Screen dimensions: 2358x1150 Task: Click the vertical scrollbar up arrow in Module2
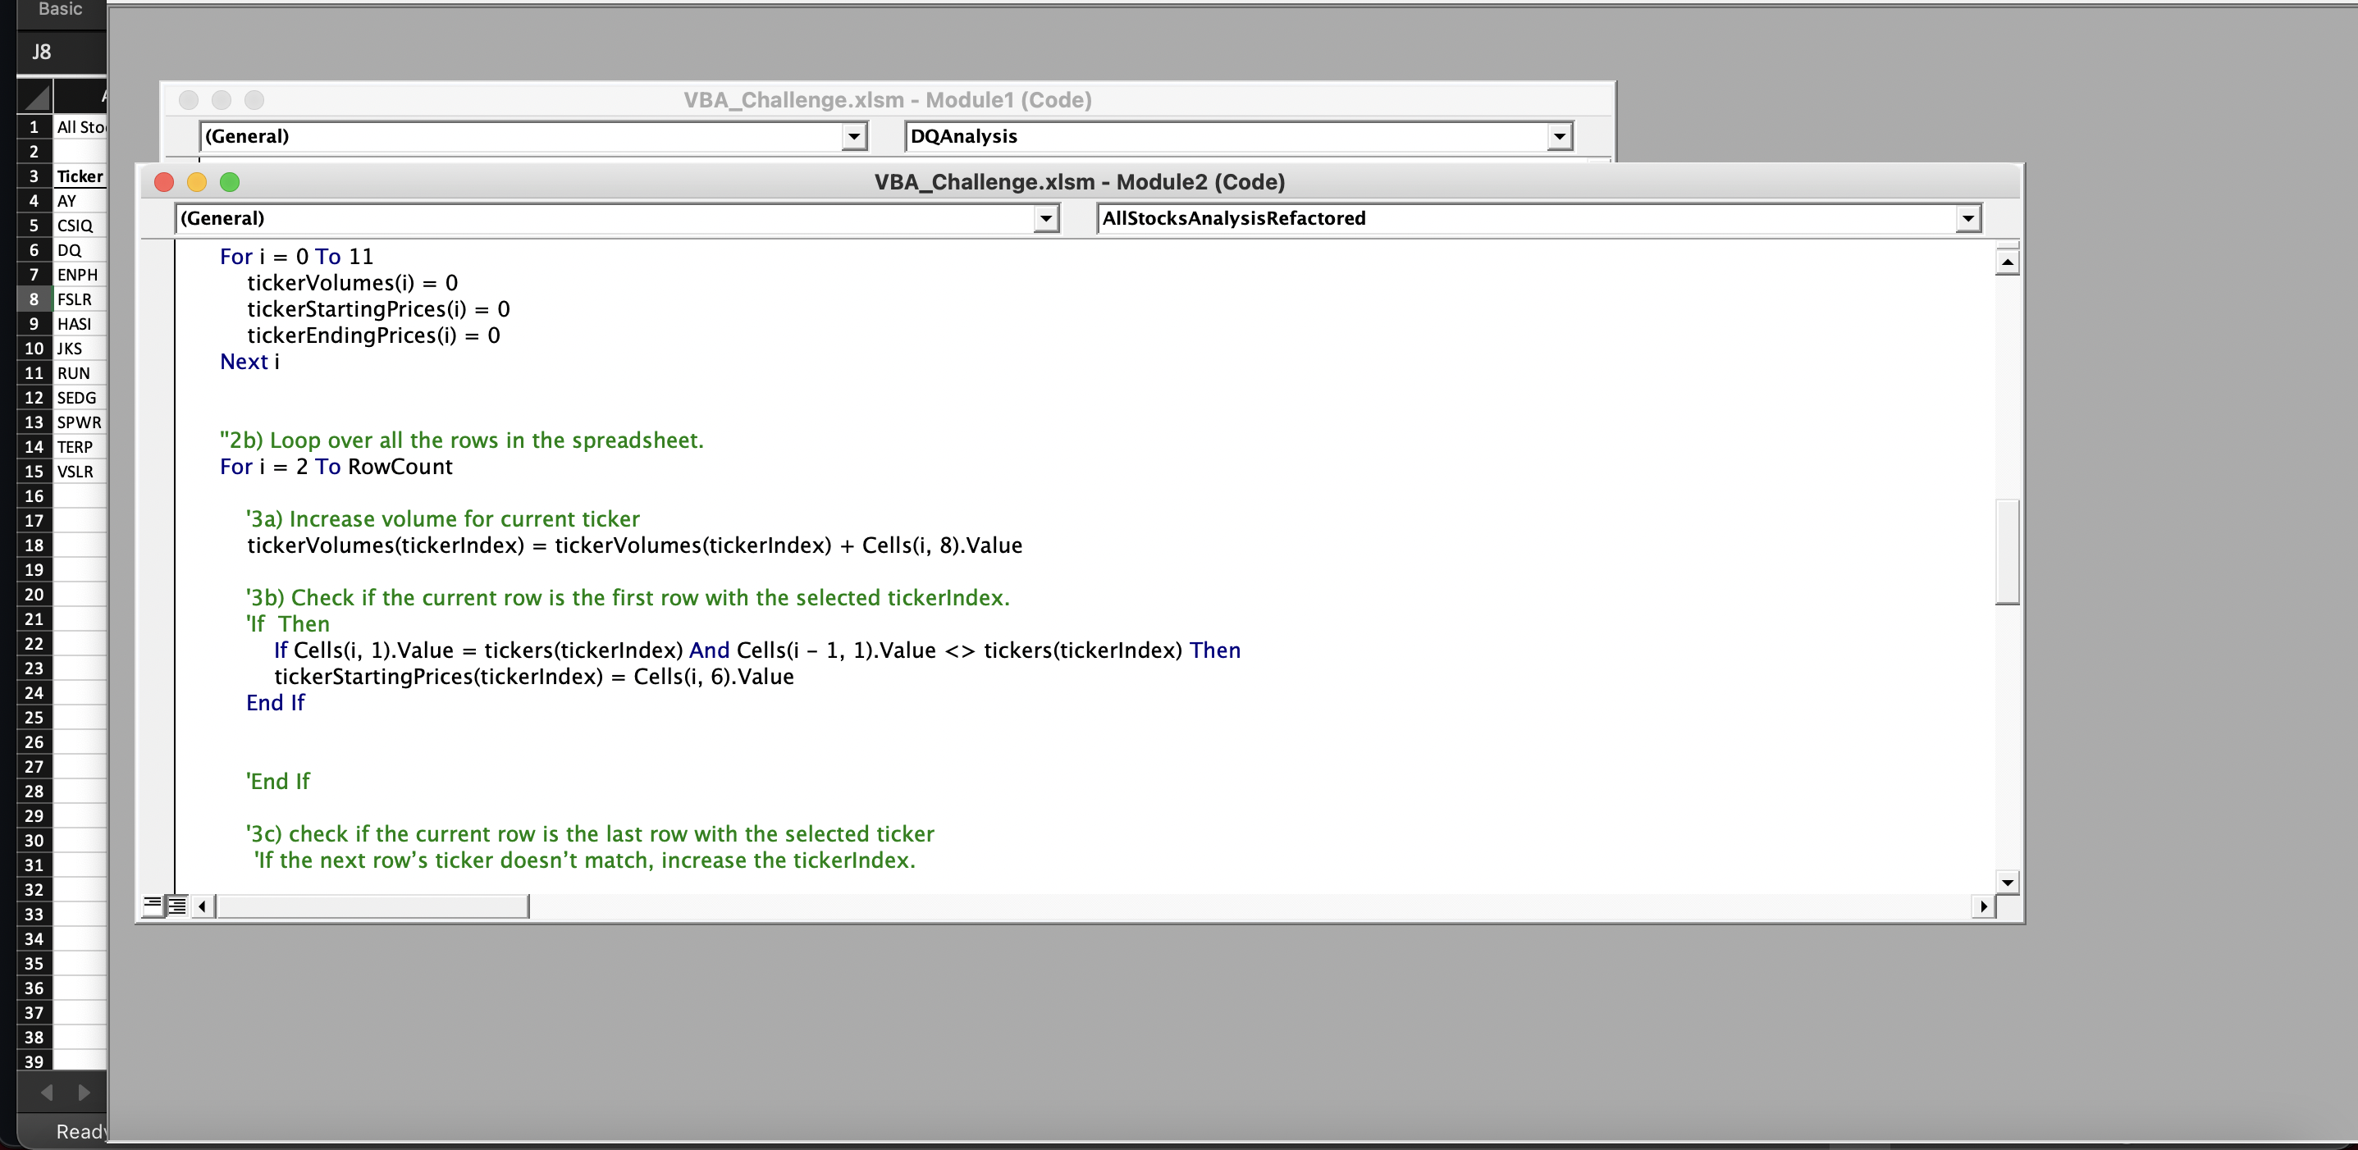pyautogui.click(x=2007, y=262)
